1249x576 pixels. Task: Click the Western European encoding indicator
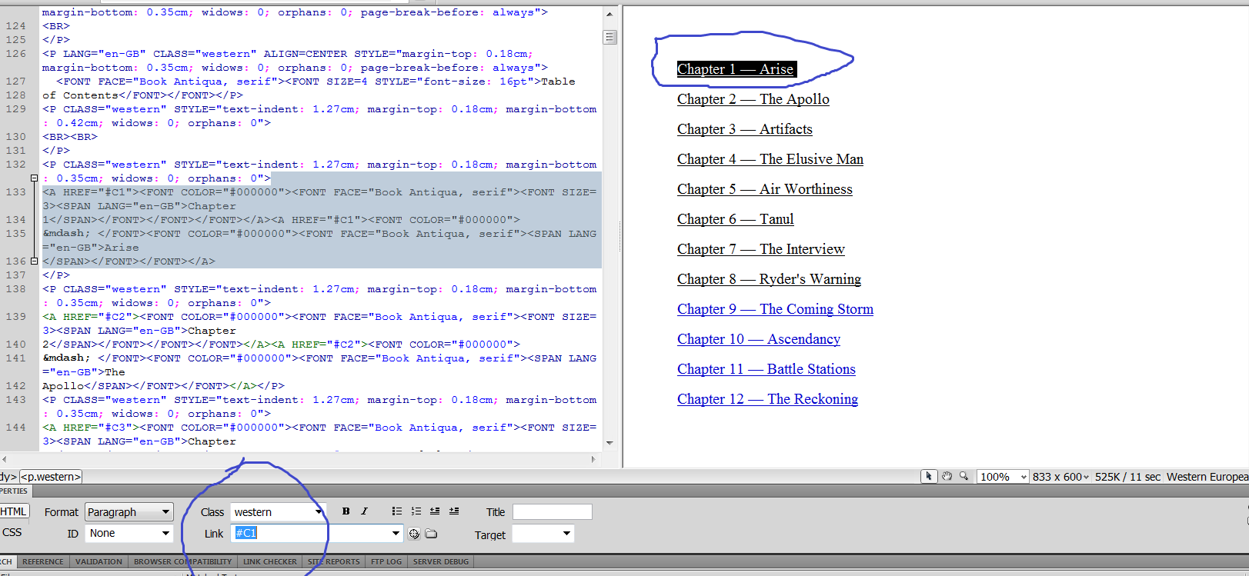1207,477
